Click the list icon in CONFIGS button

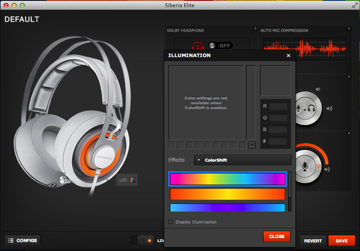[11, 240]
